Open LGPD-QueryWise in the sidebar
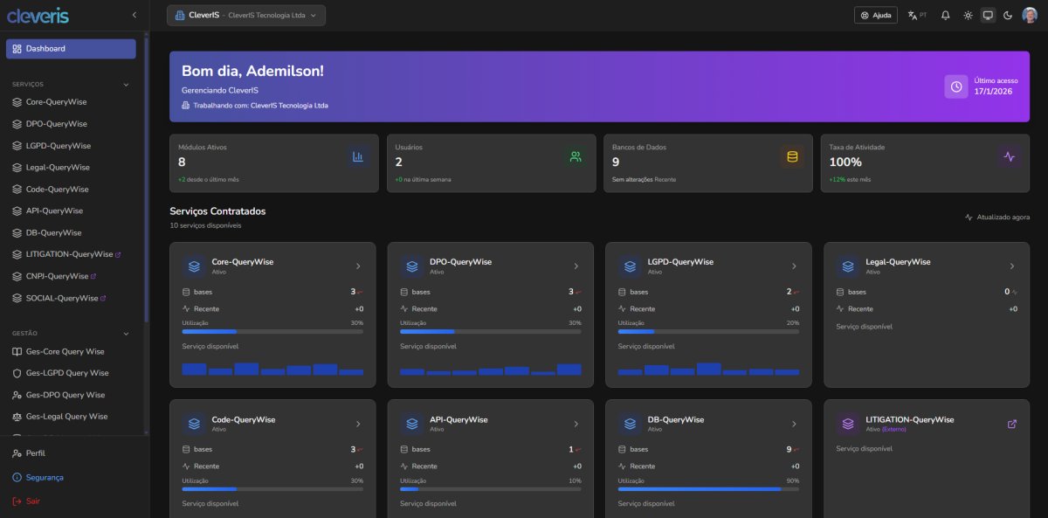The height and width of the screenshot is (518, 1048). tap(58, 146)
